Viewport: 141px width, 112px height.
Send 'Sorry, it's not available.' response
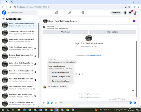pos(61,81)
